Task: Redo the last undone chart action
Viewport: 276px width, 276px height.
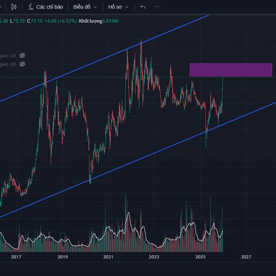Action: pos(156,7)
